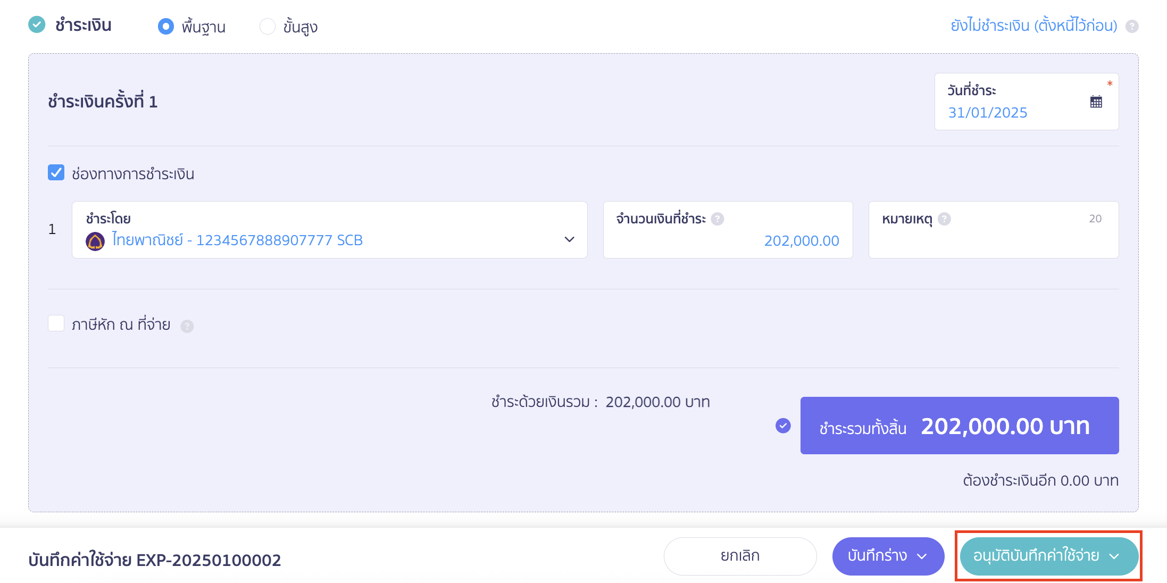Click help icon next to จำนวนเงินที่ชำระ
The width and height of the screenshot is (1167, 583).
click(x=718, y=219)
